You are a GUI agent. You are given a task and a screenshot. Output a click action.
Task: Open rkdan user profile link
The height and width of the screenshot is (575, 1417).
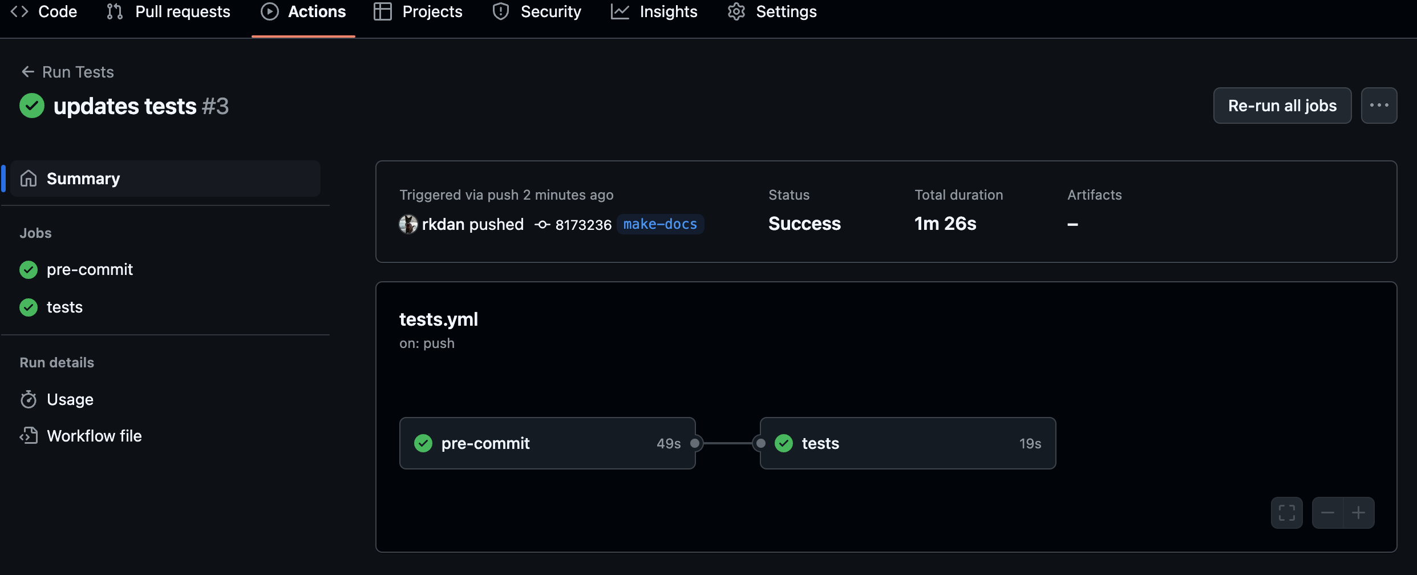[443, 224]
